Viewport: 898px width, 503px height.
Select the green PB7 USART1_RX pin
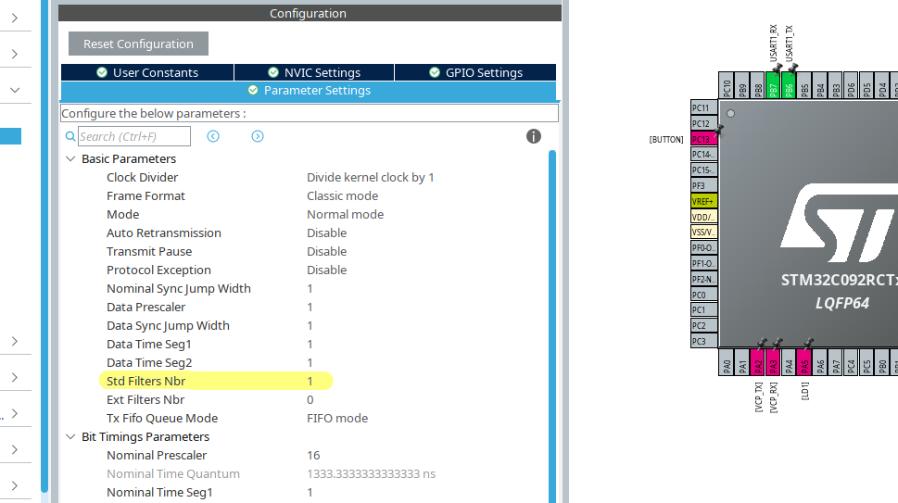coord(774,89)
